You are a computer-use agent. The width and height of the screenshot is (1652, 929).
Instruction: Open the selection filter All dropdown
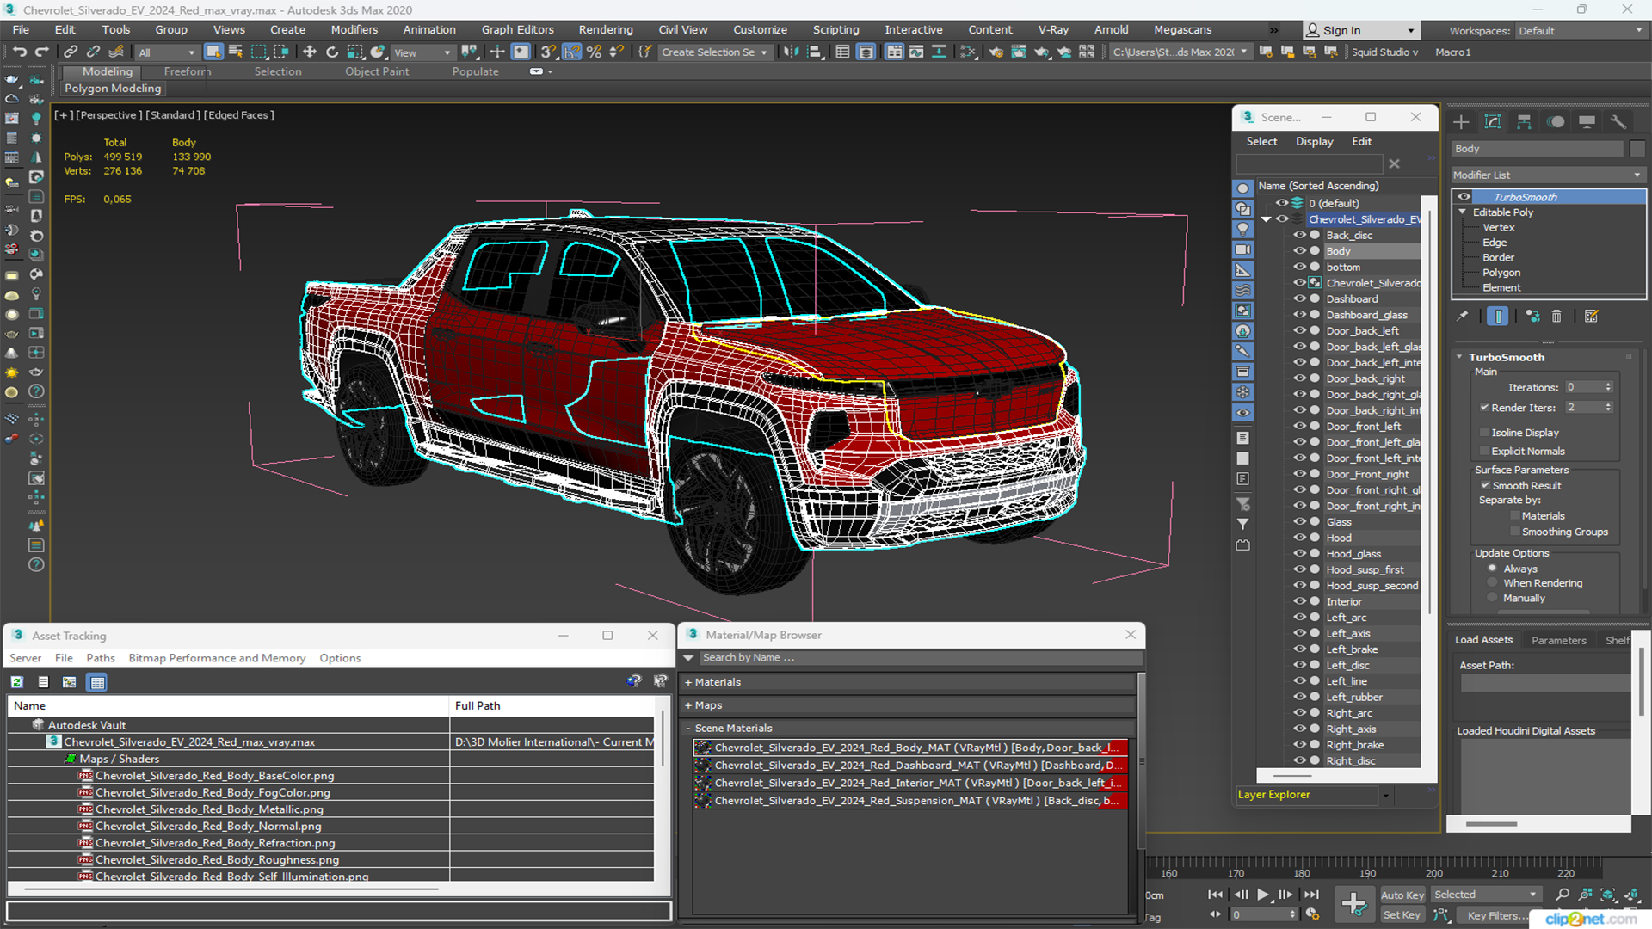[166, 52]
